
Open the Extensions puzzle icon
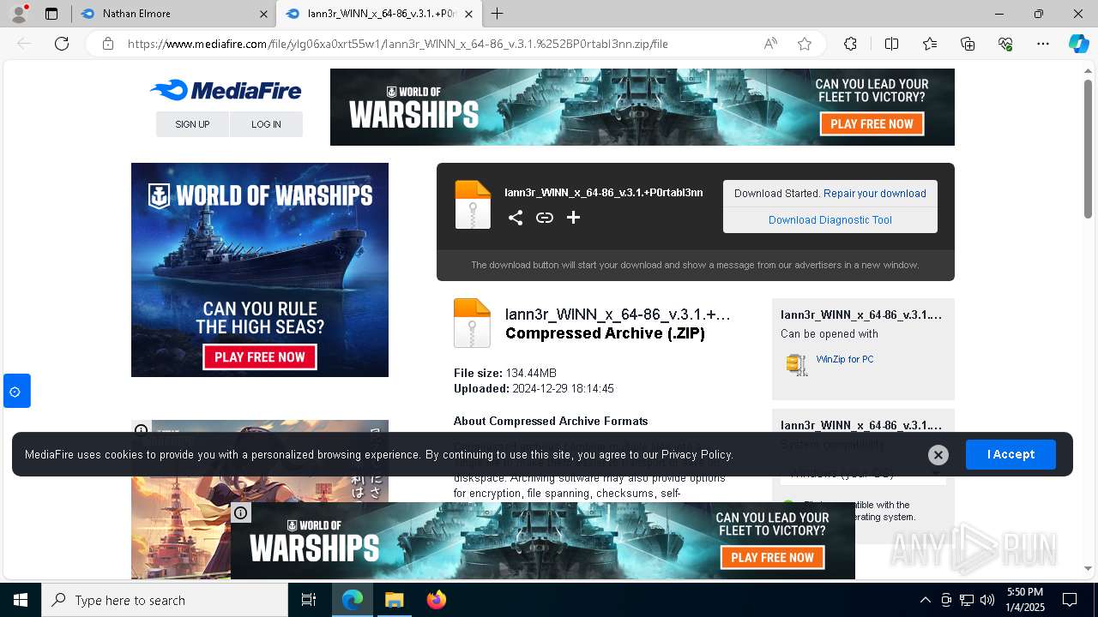coord(850,44)
